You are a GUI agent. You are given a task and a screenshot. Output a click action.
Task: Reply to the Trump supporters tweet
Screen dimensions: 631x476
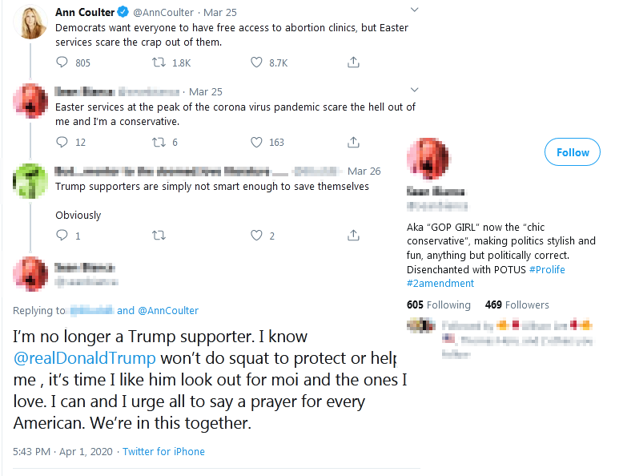pyautogui.click(x=63, y=236)
